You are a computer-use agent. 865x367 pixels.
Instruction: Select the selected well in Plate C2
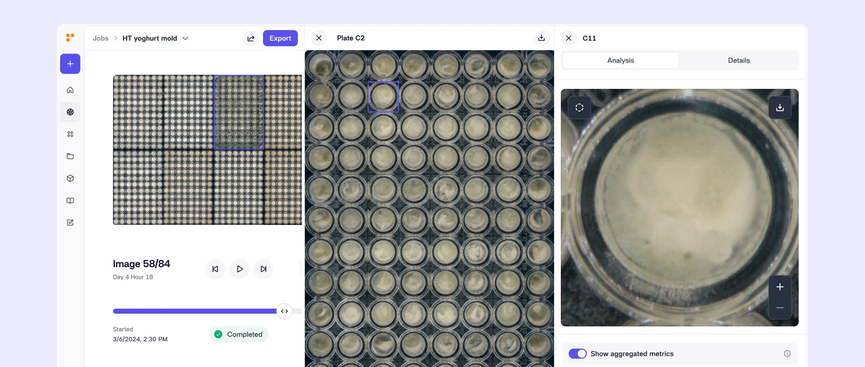pos(383,96)
